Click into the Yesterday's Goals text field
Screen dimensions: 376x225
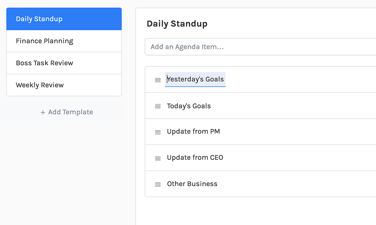coord(195,79)
